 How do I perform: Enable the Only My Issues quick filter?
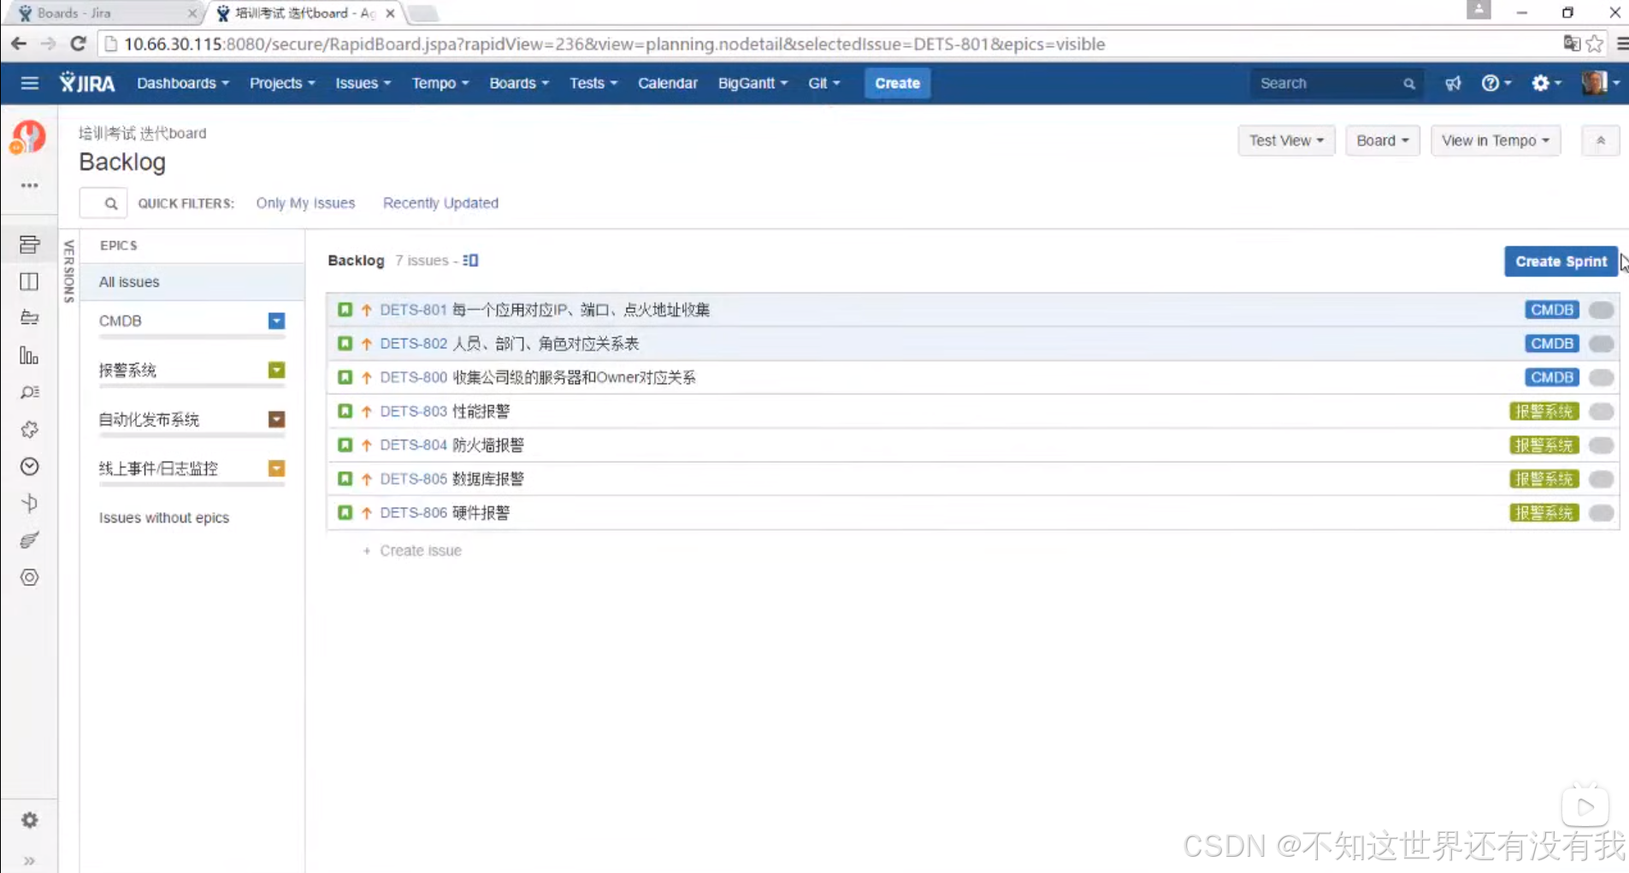305,203
